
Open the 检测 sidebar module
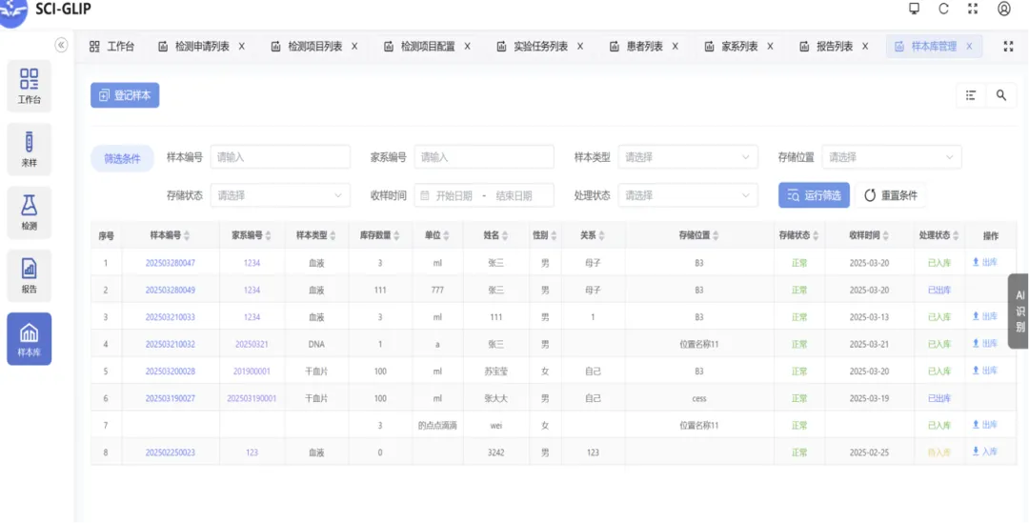[x=29, y=211]
